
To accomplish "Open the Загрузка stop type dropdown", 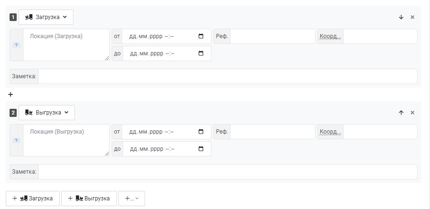I will (x=46, y=17).
